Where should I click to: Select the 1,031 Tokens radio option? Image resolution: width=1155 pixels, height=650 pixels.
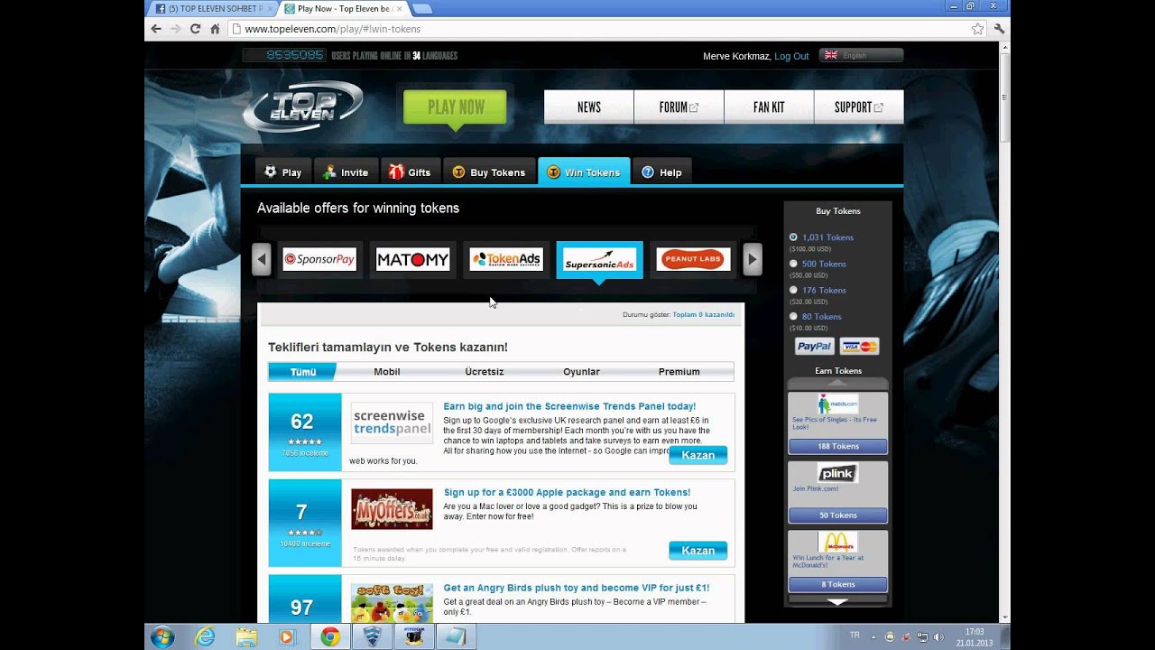tap(793, 237)
